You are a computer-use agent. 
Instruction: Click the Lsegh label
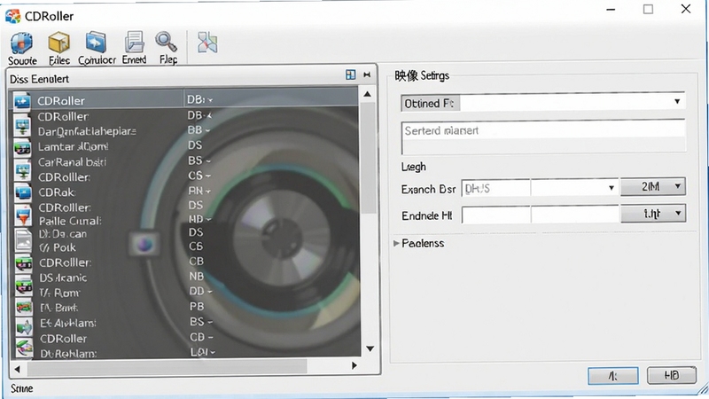tap(413, 167)
